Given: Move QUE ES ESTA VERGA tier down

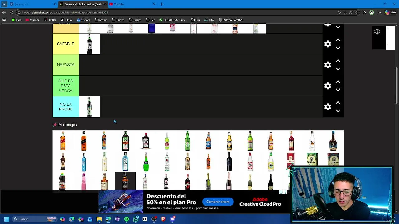Looking at the screenshot, I should coord(338,90).
